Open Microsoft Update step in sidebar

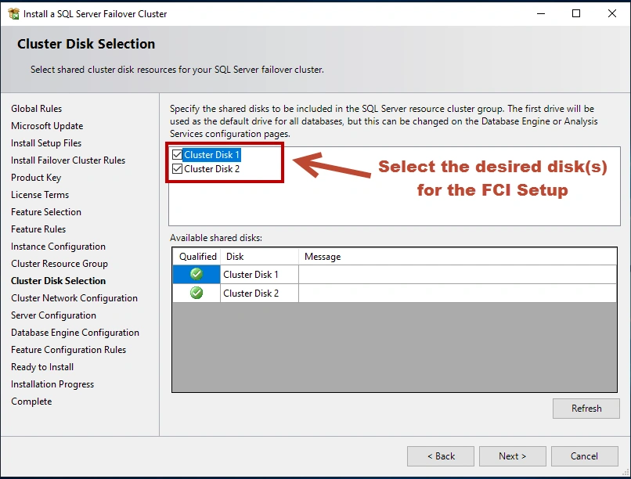pos(47,126)
